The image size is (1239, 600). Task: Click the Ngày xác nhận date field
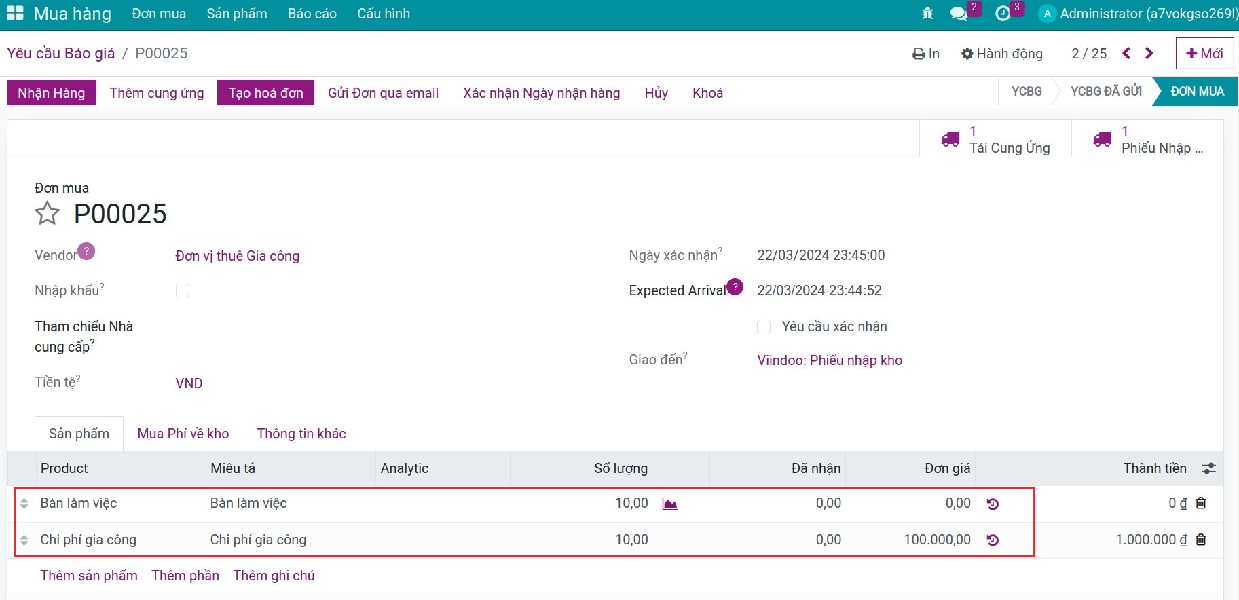pos(821,255)
